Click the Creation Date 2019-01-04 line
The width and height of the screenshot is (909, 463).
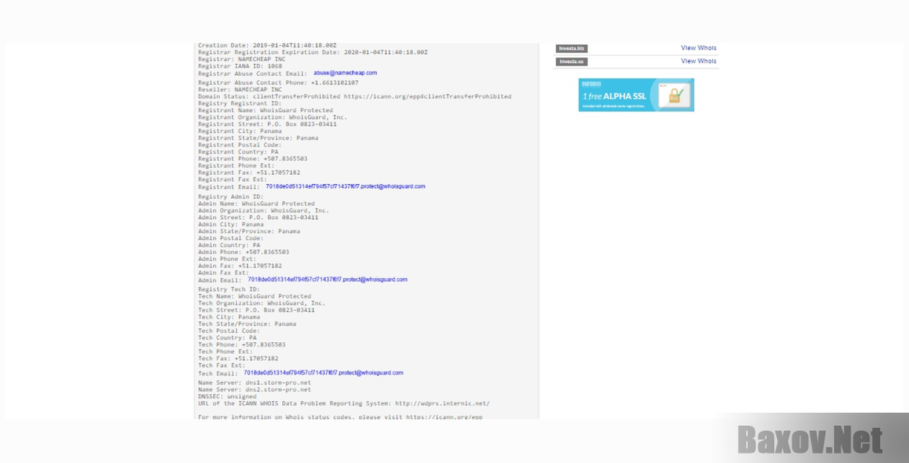click(268, 46)
